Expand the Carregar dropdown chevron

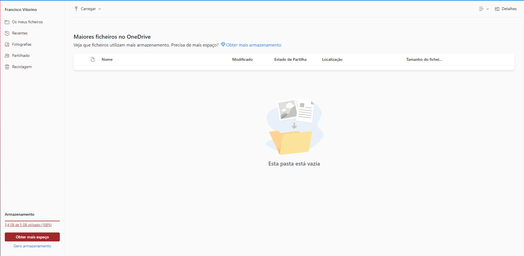coord(100,9)
